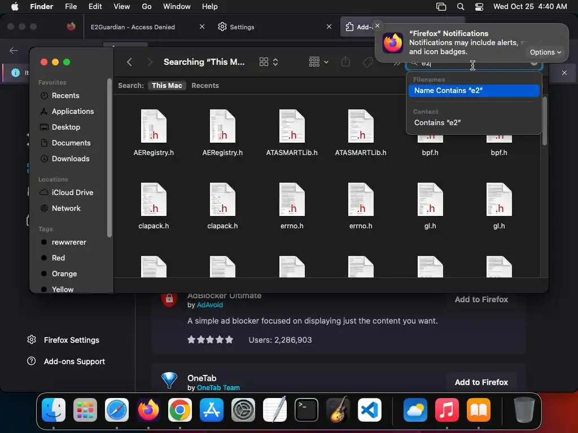The height and width of the screenshot is (433, 578).
Task: Open Recents in Finder sidebar
Action: coord(65,96)
